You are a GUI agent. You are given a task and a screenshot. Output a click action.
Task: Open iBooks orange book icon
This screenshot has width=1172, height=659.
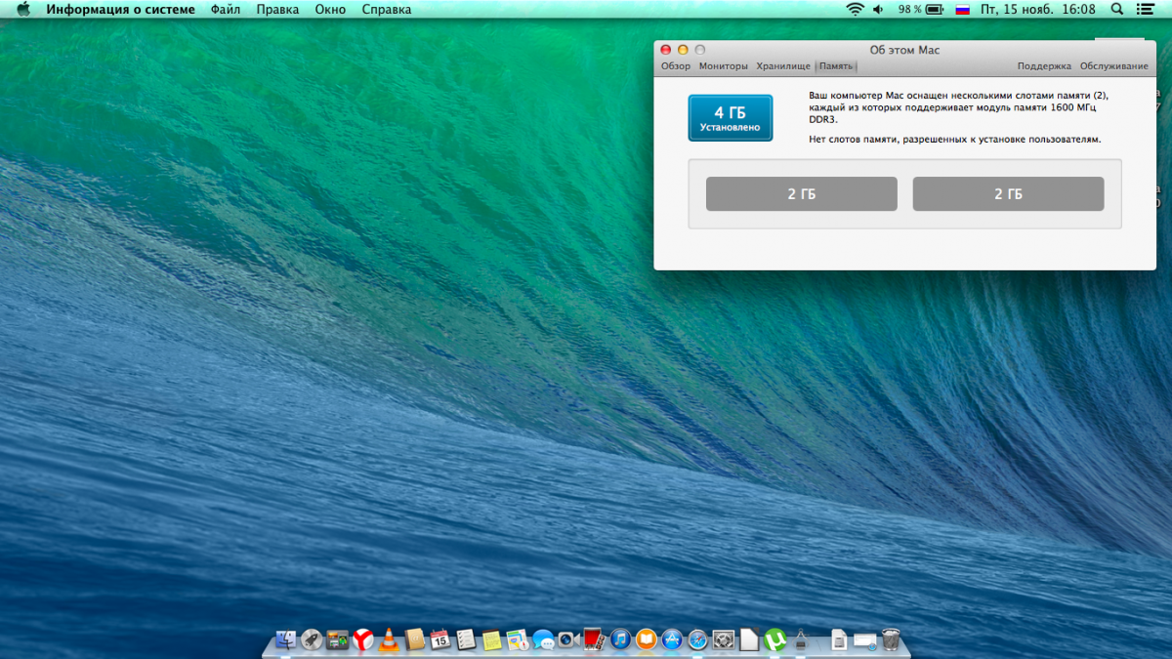pos(647,639)
